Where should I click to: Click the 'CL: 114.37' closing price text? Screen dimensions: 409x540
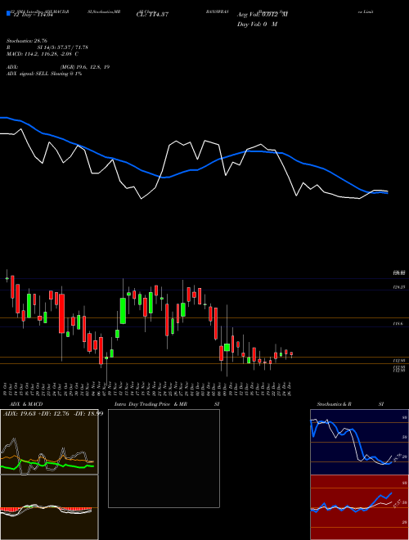click(152, 15)
